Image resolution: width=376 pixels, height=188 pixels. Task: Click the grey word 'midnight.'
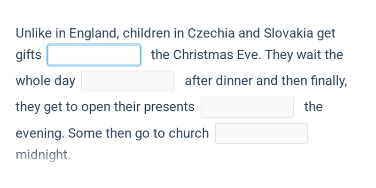(43, 155)
